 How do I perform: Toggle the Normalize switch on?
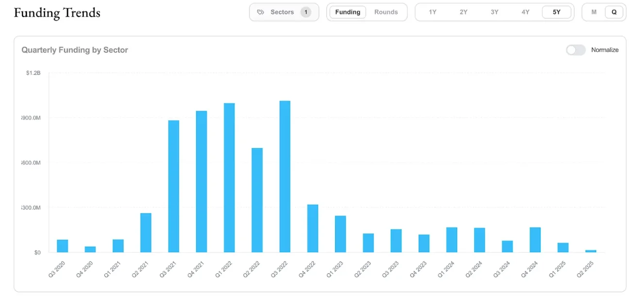coord(576,50)
